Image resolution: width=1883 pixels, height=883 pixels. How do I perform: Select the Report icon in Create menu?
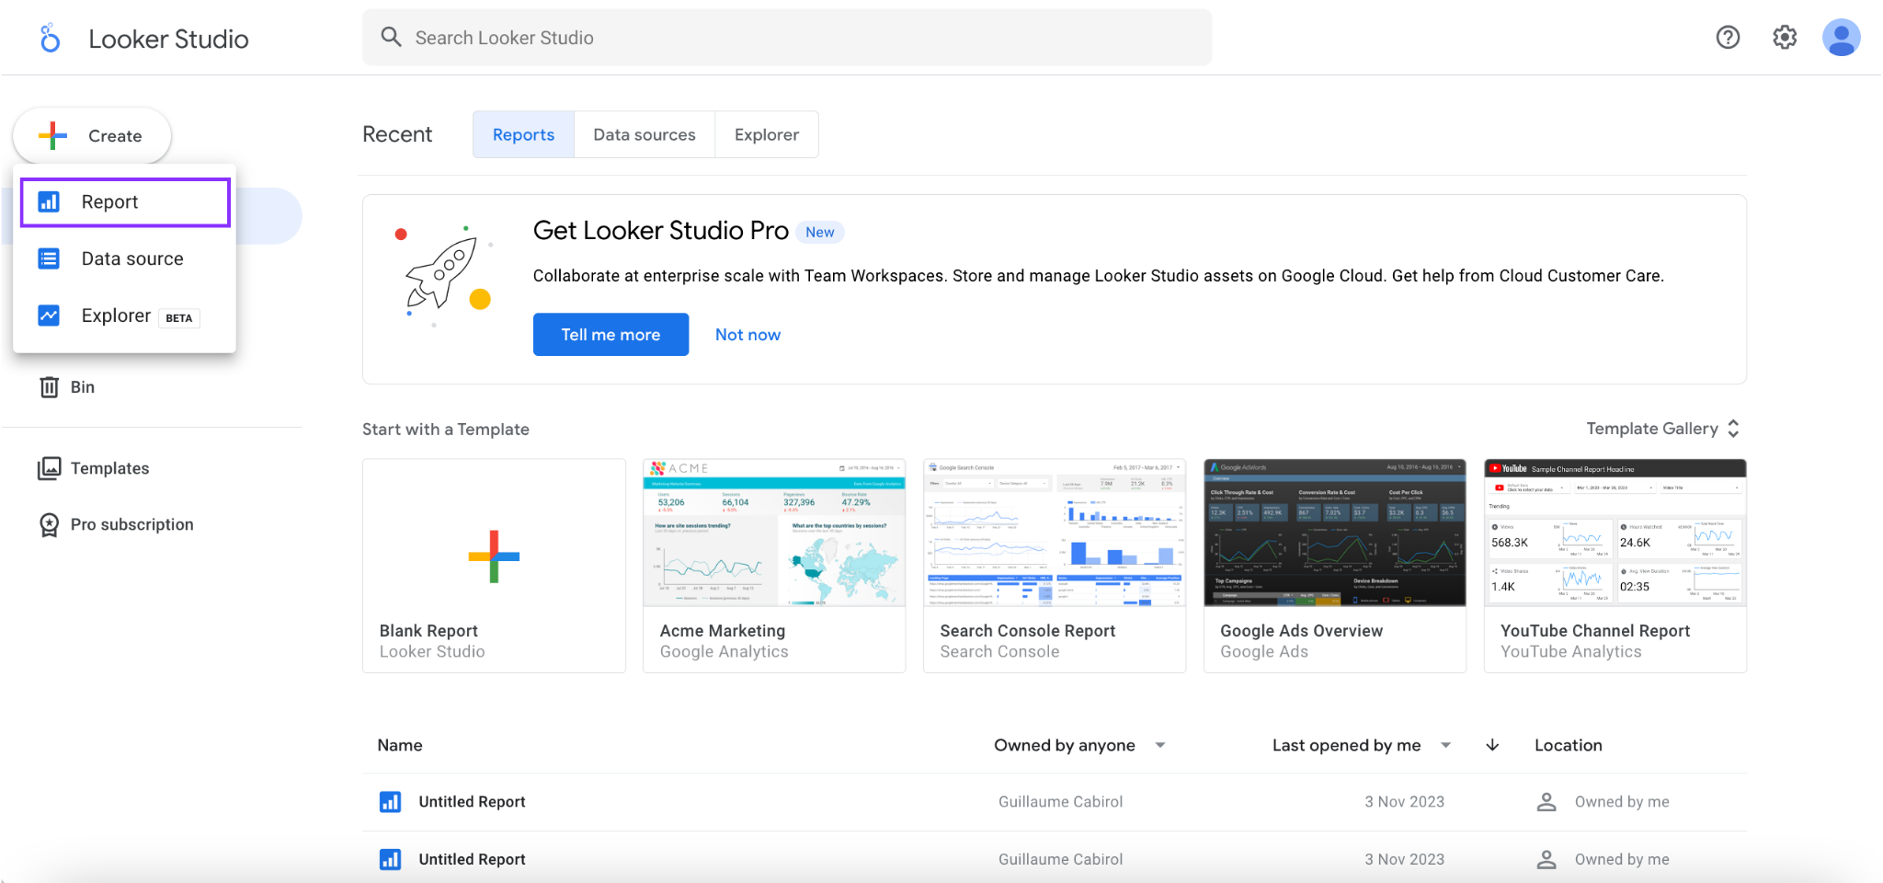pyautogui.click(x=49, y=201)
